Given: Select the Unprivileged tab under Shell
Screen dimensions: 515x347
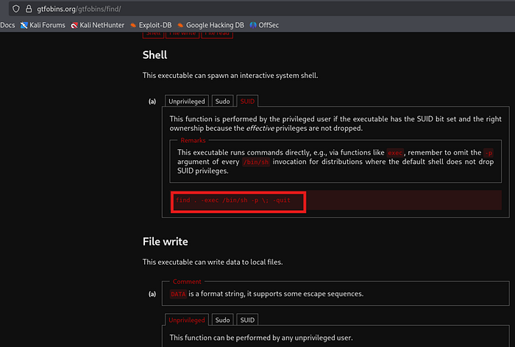Looking at the screenshot, I should pos(187,101).
